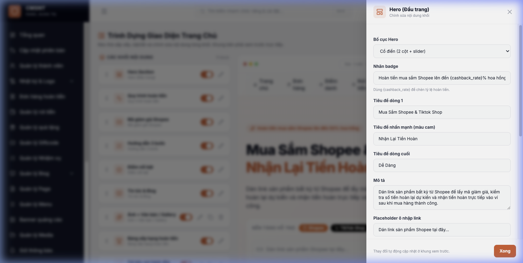Click the '{cashback_rate}' helper text
523x263 pixels.
(x=411, y=90)
